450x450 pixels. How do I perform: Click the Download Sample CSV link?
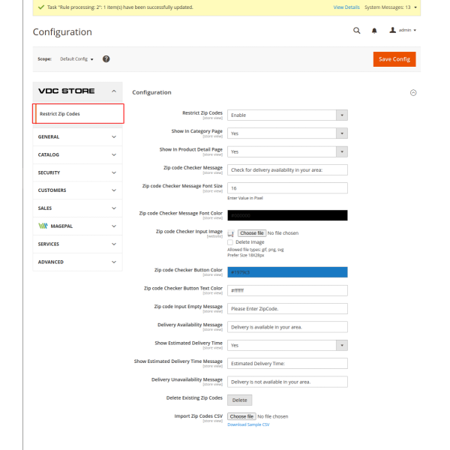[x=248, y=424]
